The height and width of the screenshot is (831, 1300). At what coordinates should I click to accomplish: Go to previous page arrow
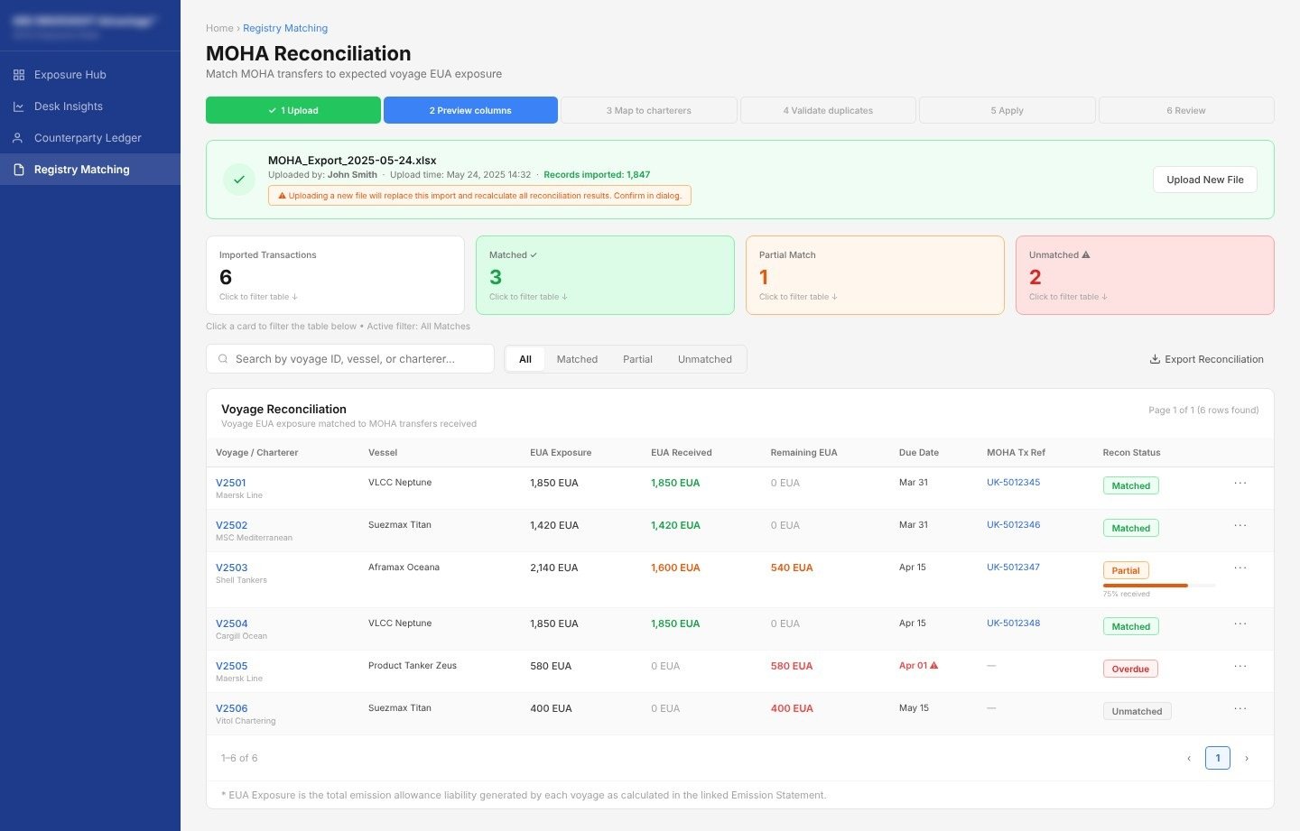click(1189, 758)
